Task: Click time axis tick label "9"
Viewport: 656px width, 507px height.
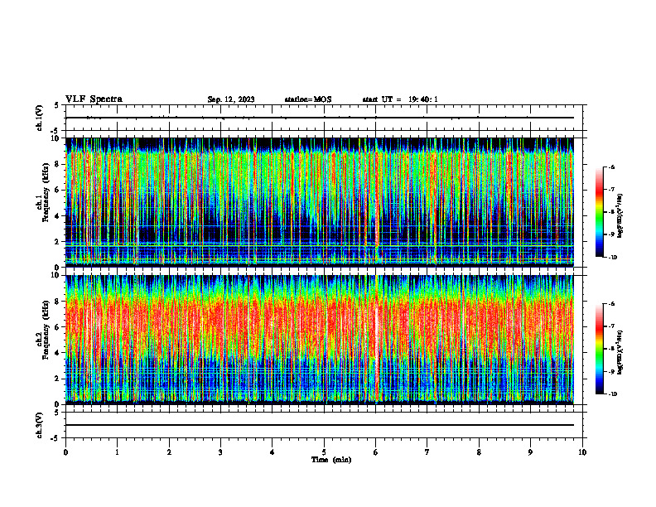Action: tap(530, 452)
